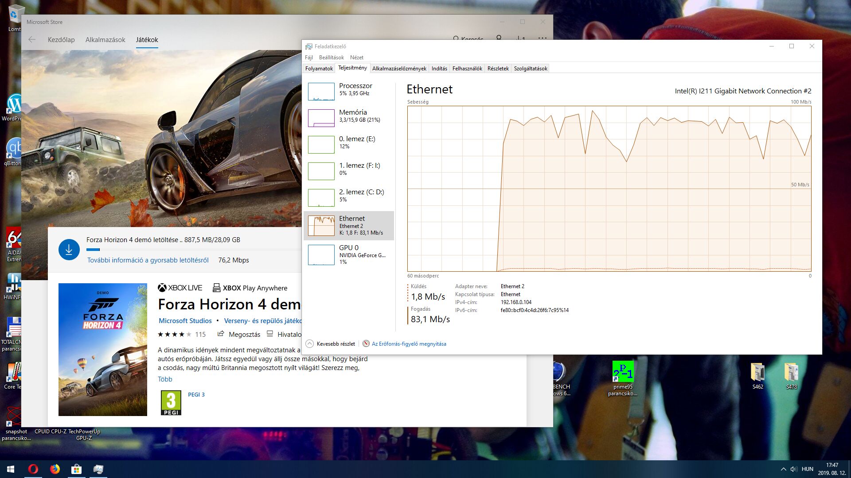Viewport: 851px width, 478px height.
Task: Click the IPv4 address 192.168.0.104
Action: [x=516, y=302]
